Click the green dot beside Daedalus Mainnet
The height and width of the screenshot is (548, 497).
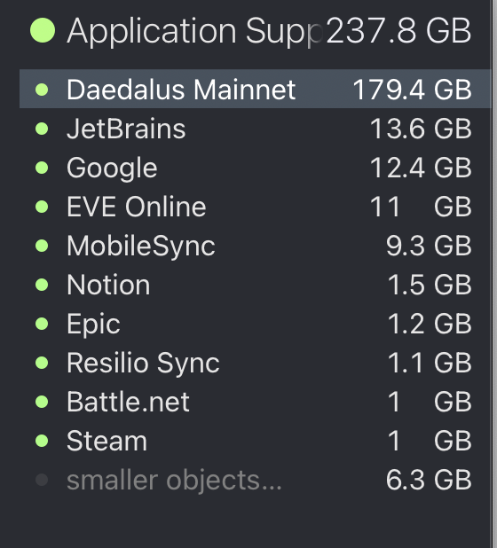42,90
